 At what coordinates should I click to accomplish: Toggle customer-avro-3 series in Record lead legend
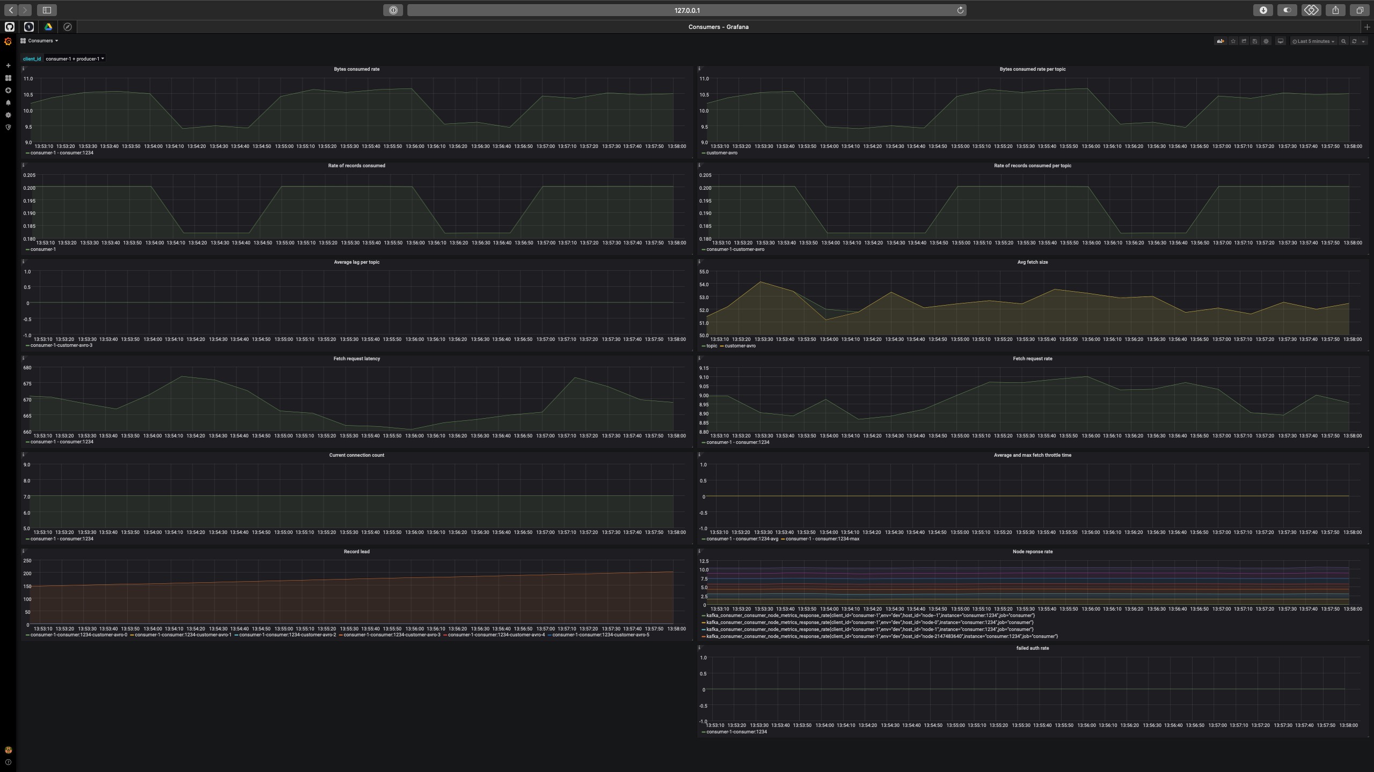(x=392, y=635)
